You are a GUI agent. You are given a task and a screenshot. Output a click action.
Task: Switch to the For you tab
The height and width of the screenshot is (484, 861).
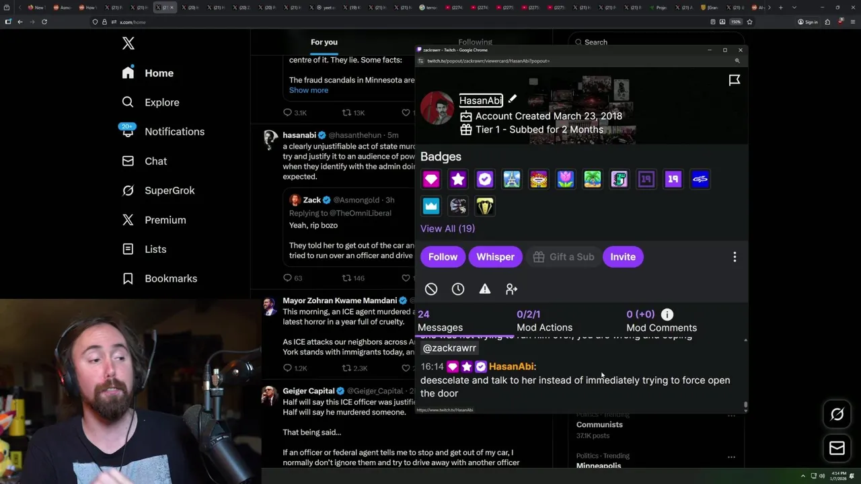(324, 42)
